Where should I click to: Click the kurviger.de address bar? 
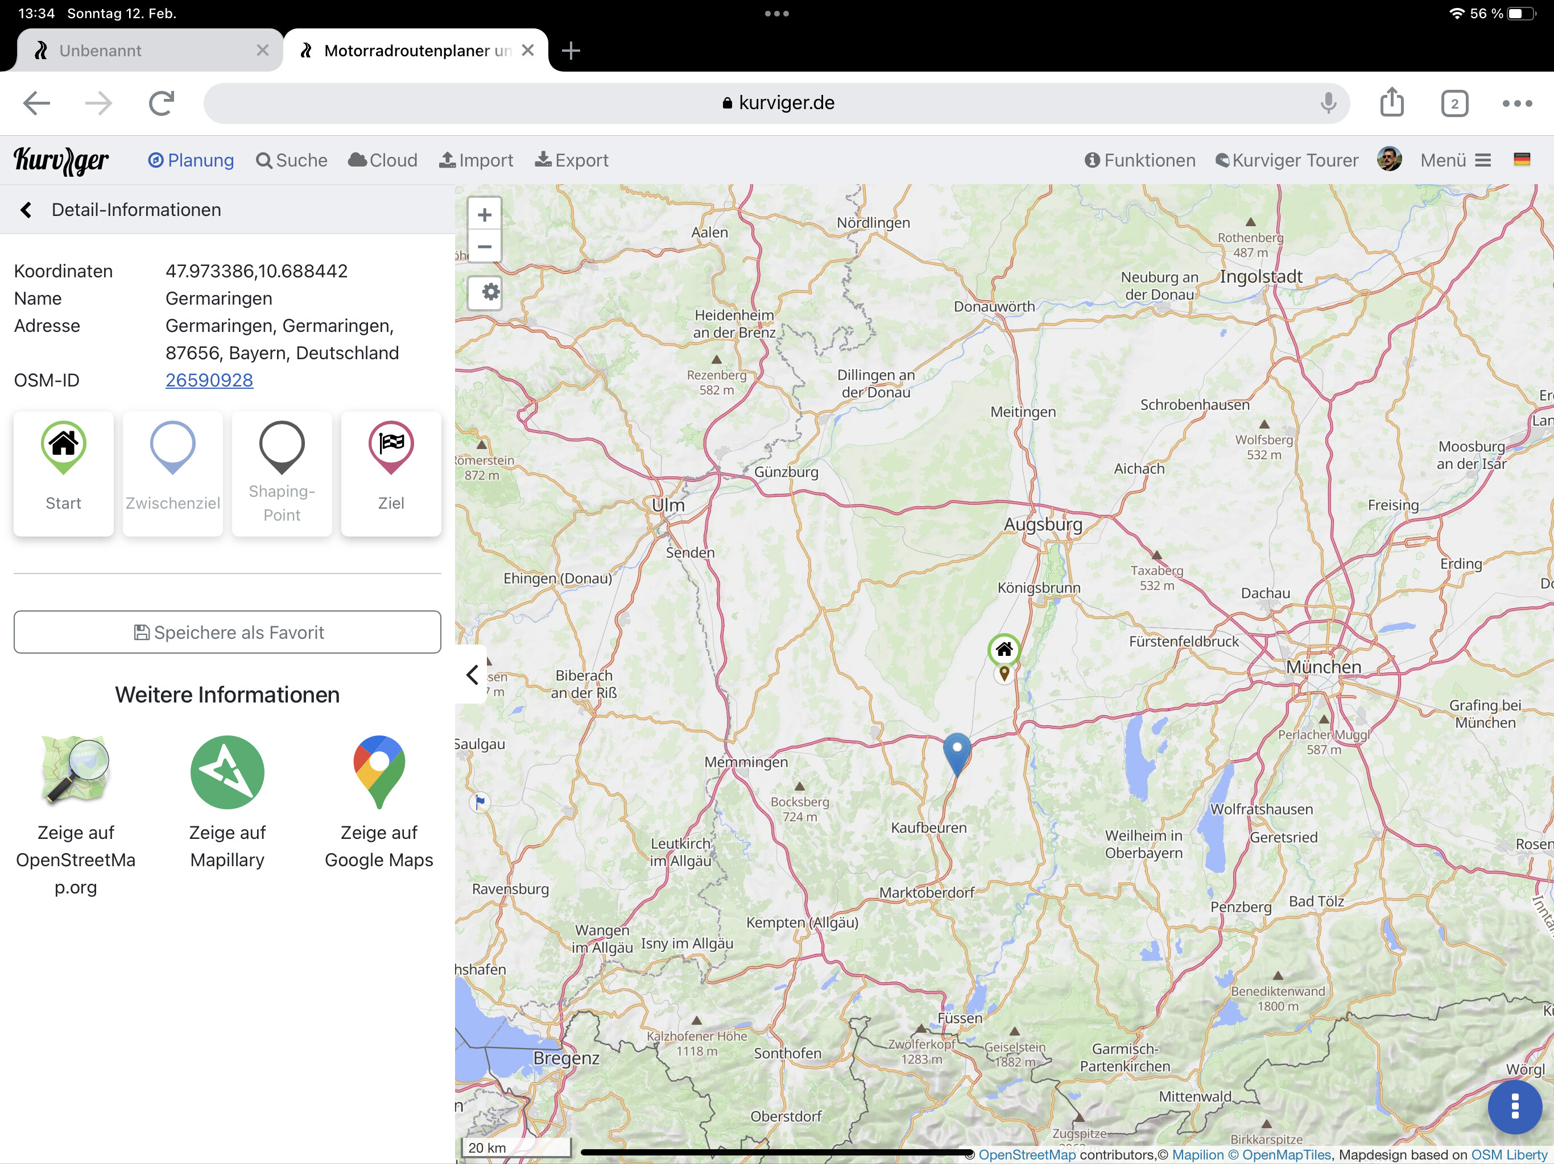776,103
